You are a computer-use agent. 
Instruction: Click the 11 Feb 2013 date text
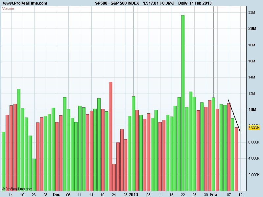click(x=201, y=3)
